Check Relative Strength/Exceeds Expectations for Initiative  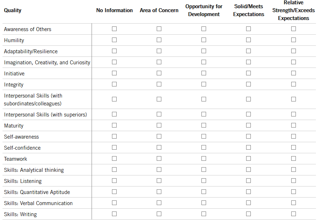click(x=293, y=73)
